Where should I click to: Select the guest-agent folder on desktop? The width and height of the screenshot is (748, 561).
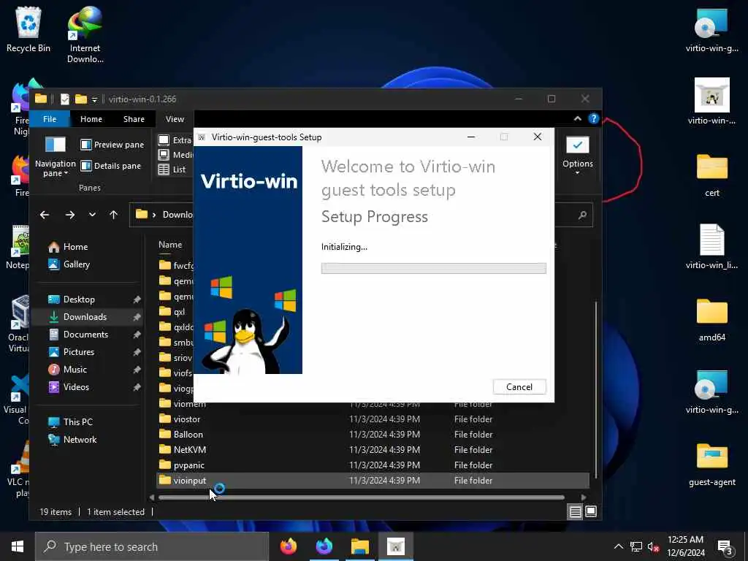[711, 465]
